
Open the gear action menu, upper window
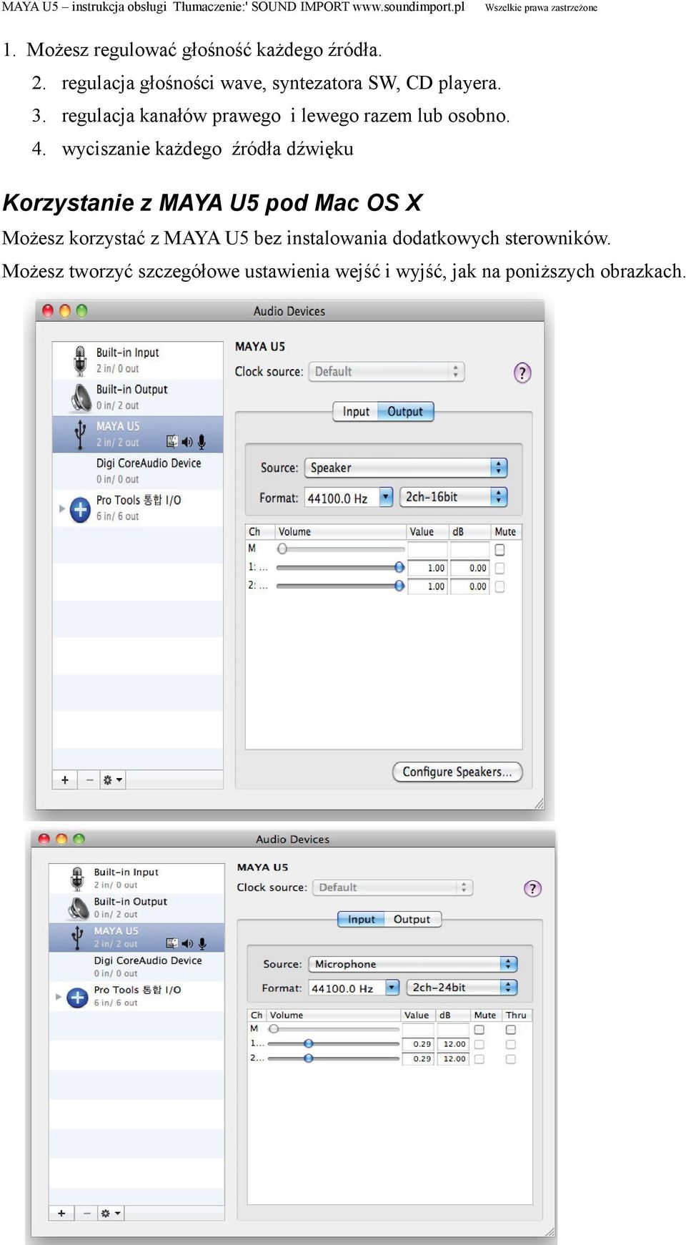[x=112, y=779]
